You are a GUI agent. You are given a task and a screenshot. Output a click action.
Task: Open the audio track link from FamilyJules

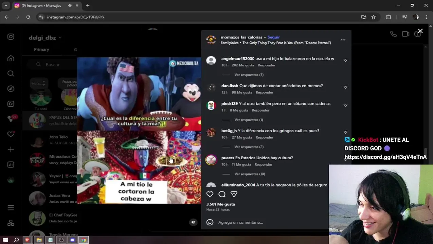276,43
